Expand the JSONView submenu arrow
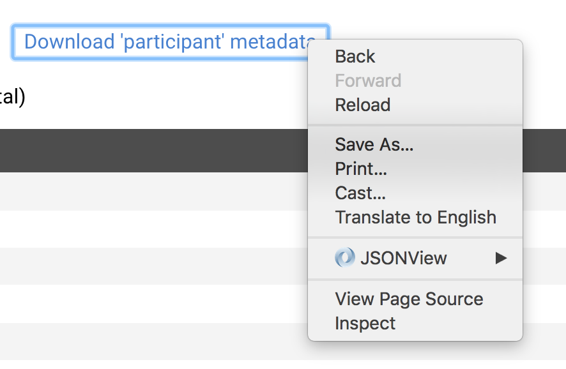The image size is (566, 369). tap(501, 258)
